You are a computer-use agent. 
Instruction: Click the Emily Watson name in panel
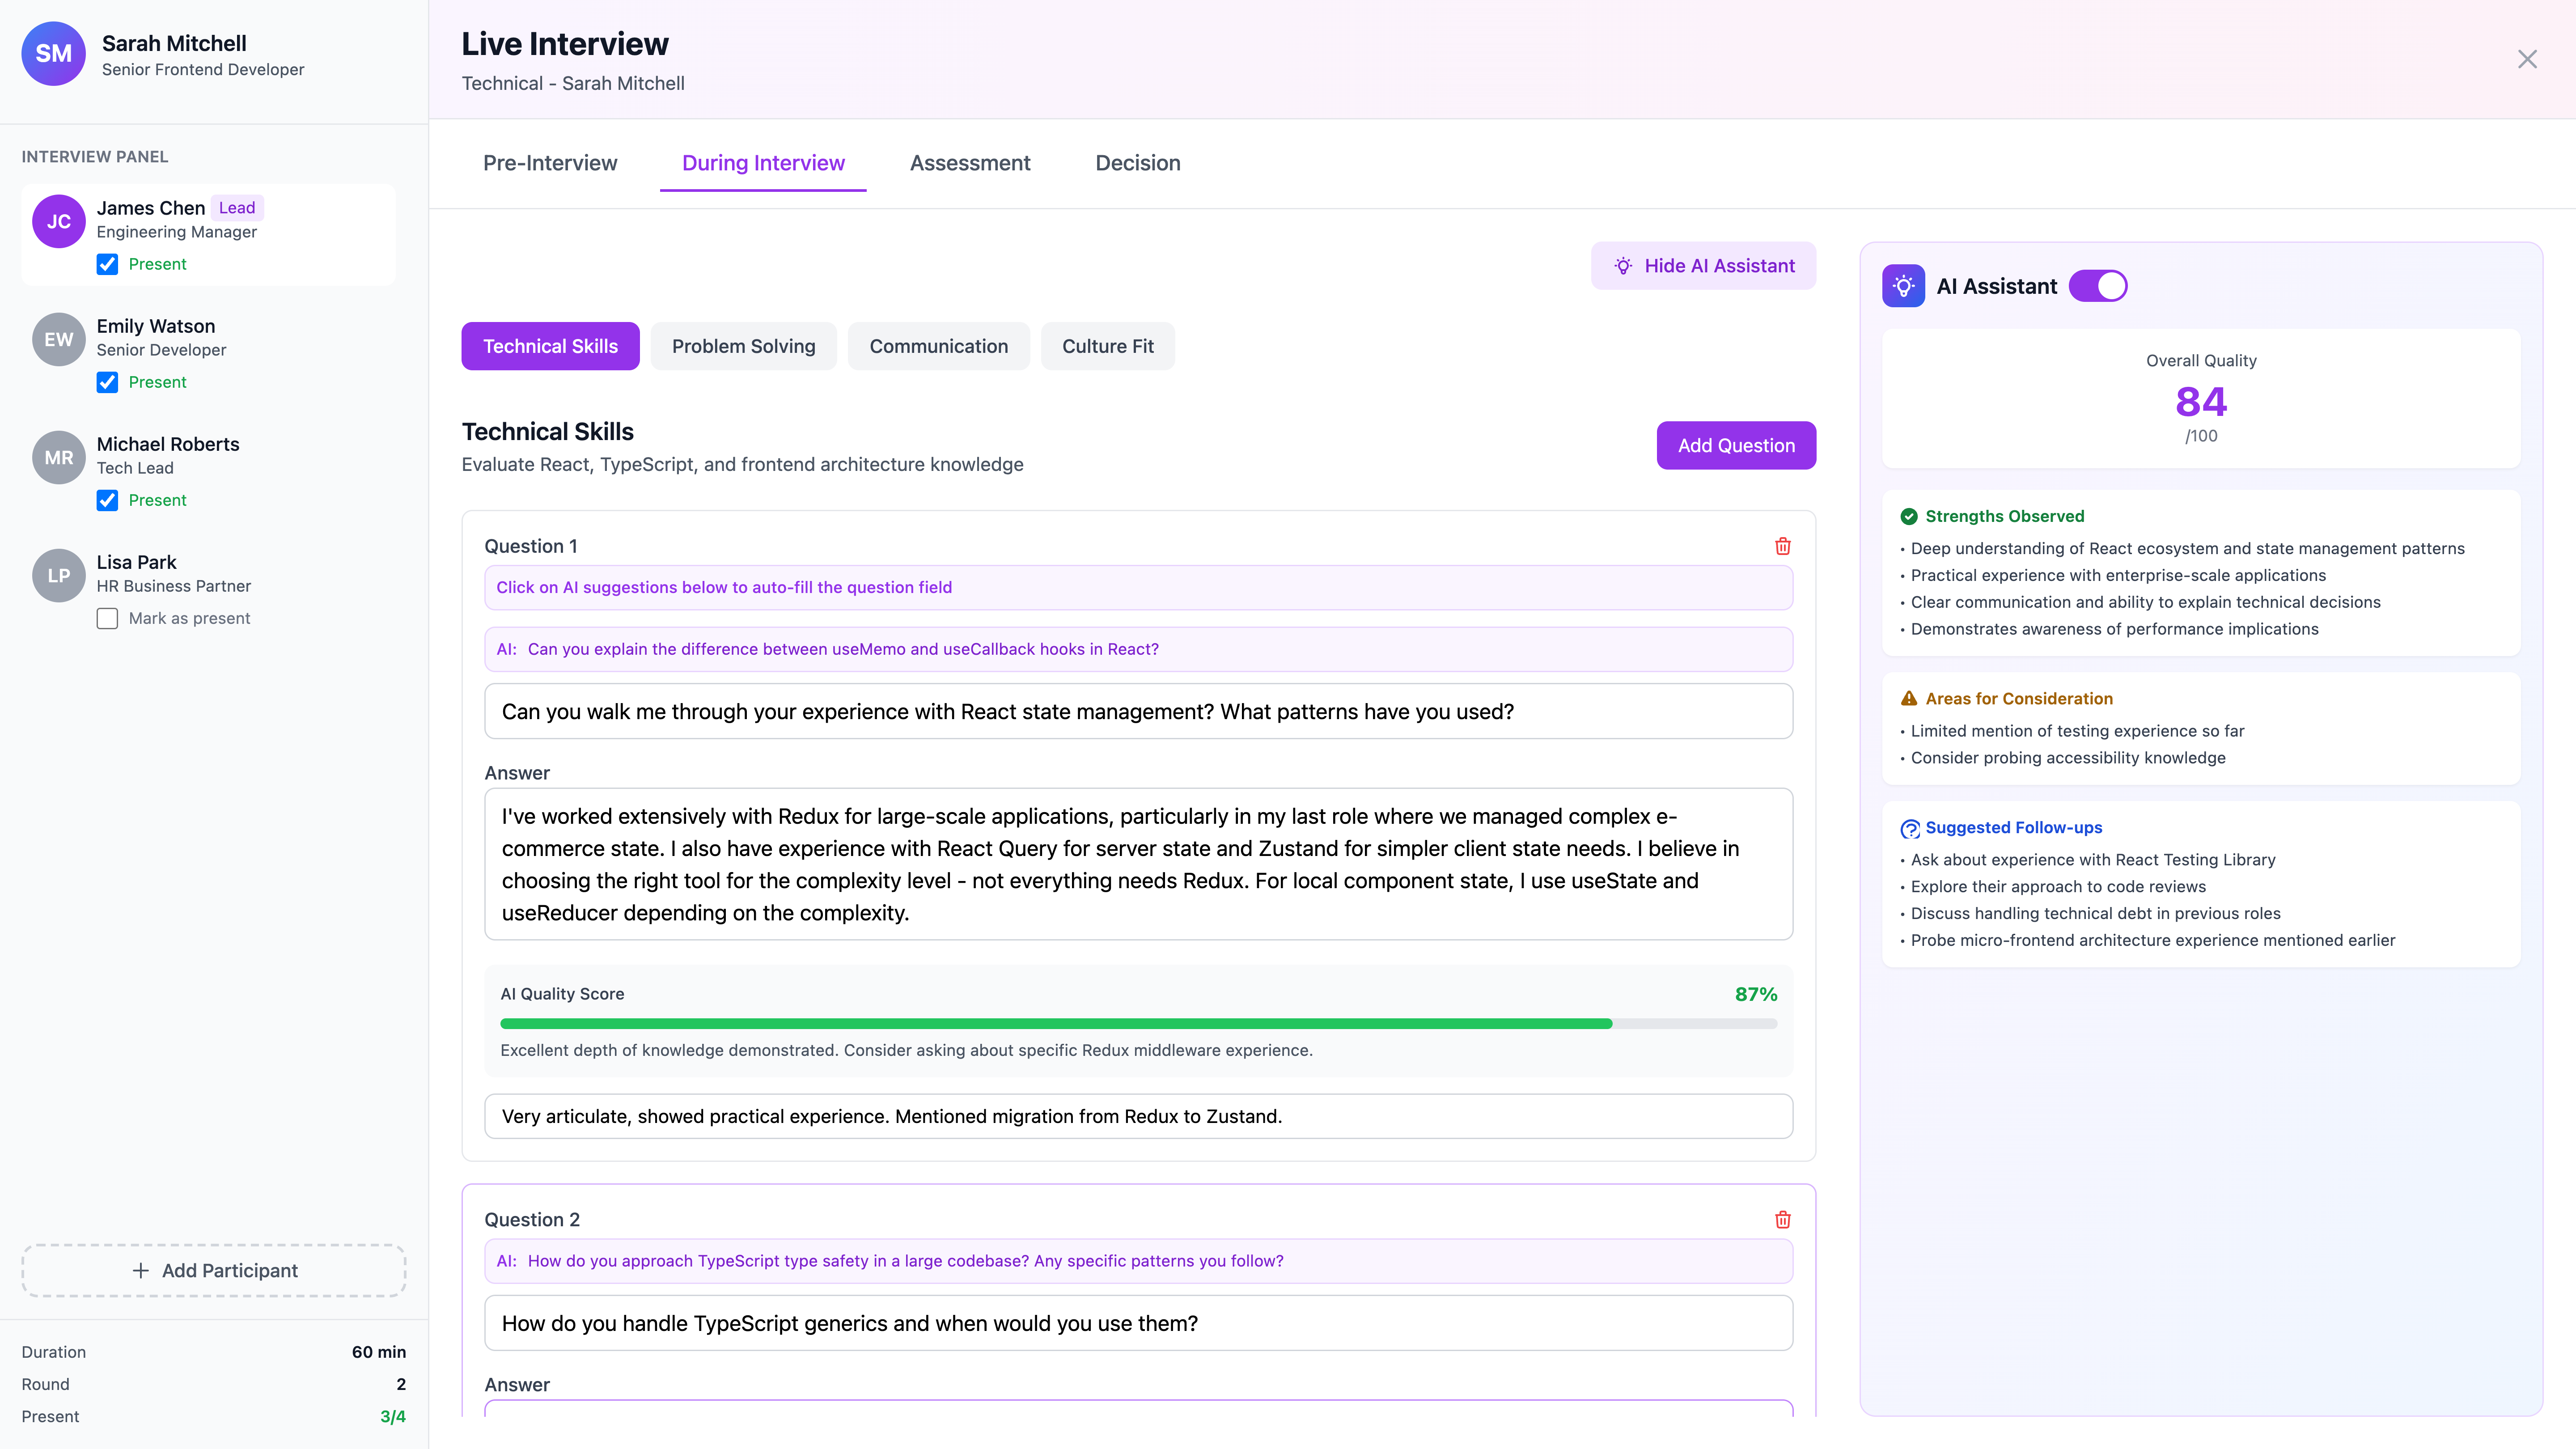pos(156,326)
